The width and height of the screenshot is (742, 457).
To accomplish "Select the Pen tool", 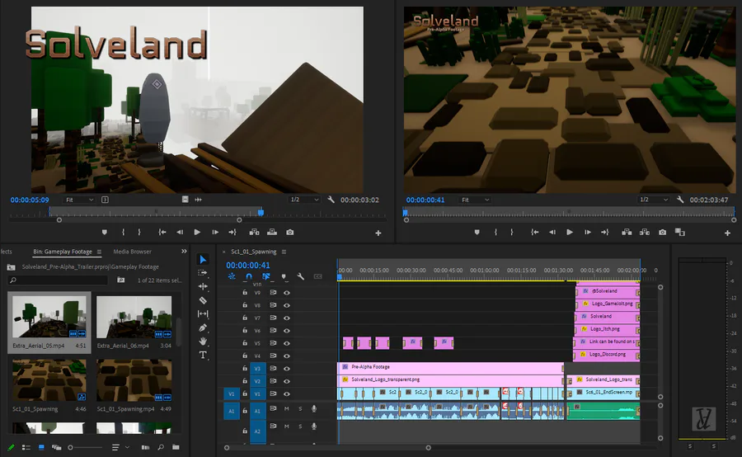I will [x=203, y=327].
